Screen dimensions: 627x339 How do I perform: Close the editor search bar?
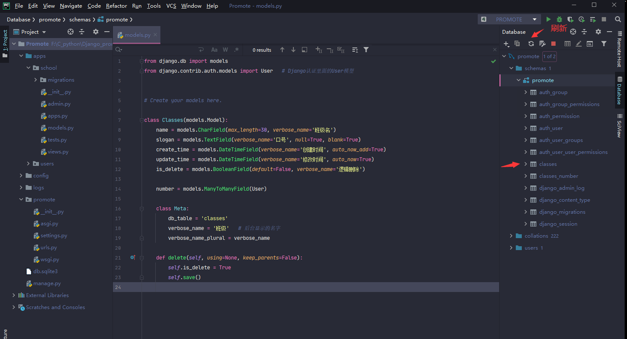(x=495, y=50)
